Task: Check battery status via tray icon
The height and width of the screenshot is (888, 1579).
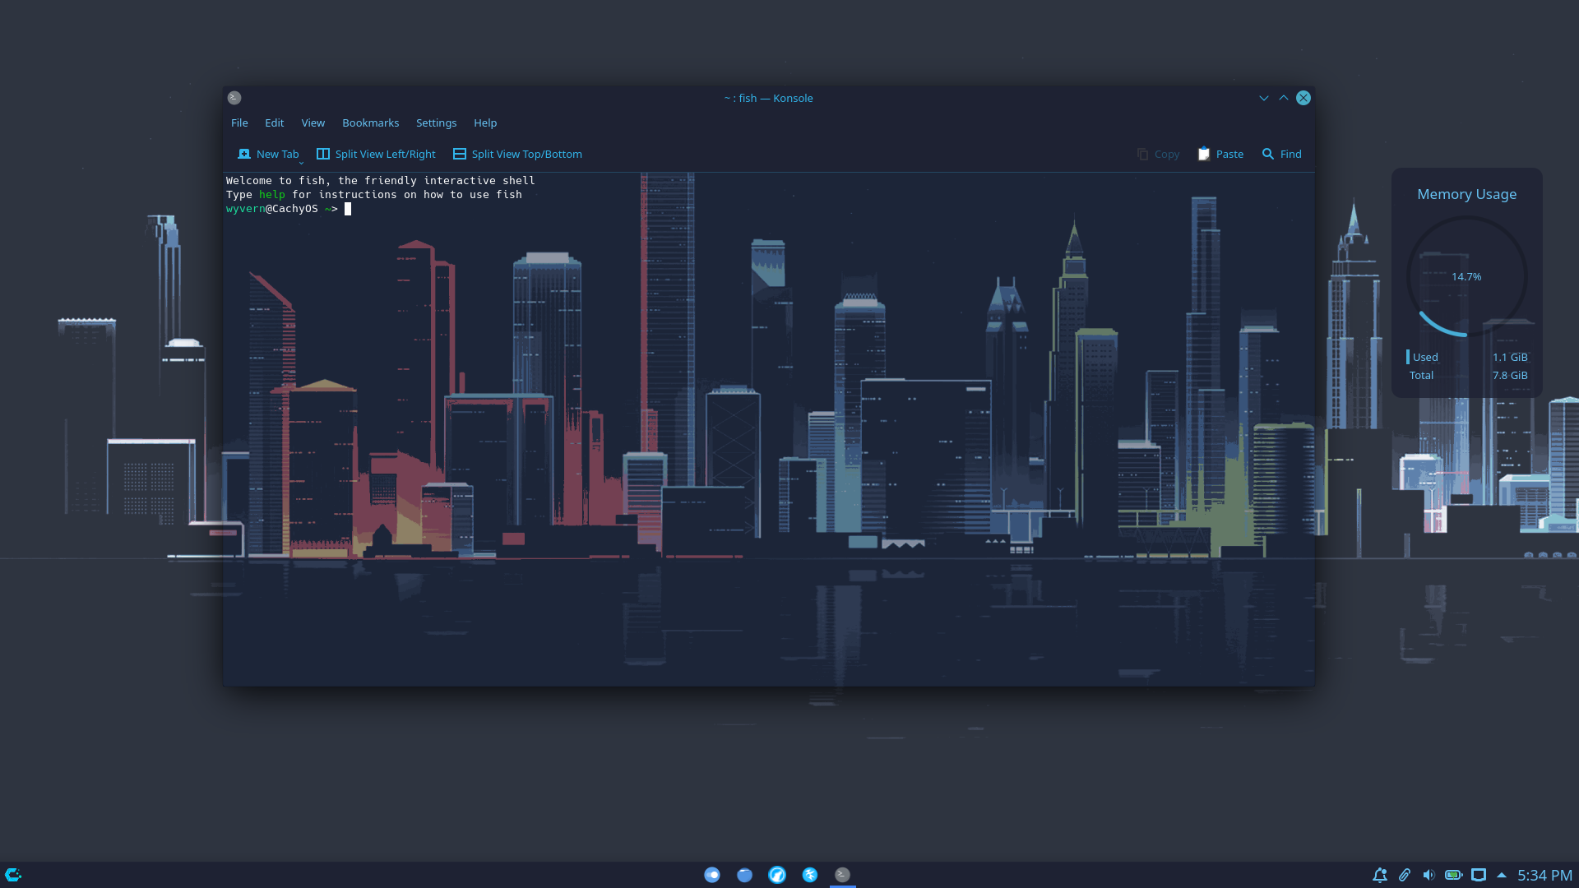Action: (1455, 875)
